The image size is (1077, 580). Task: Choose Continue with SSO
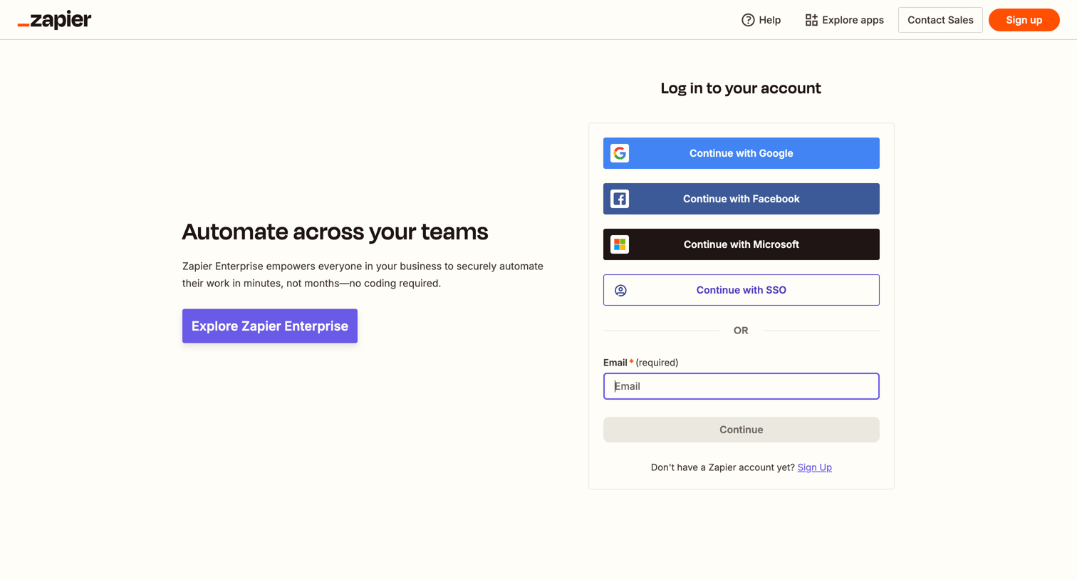point(741,290)
